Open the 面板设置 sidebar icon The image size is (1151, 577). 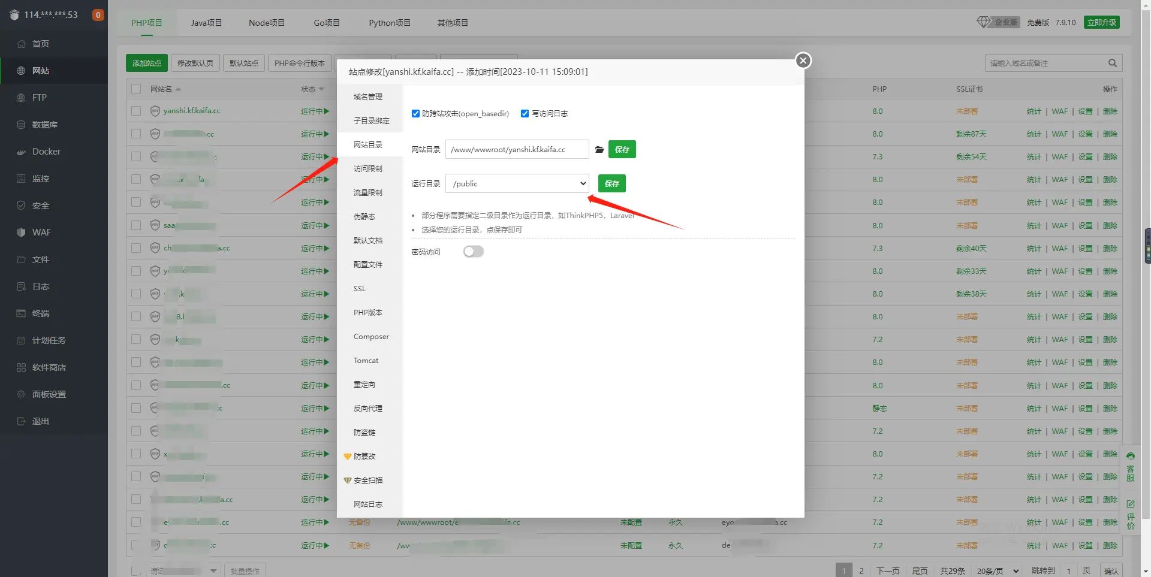21,394
